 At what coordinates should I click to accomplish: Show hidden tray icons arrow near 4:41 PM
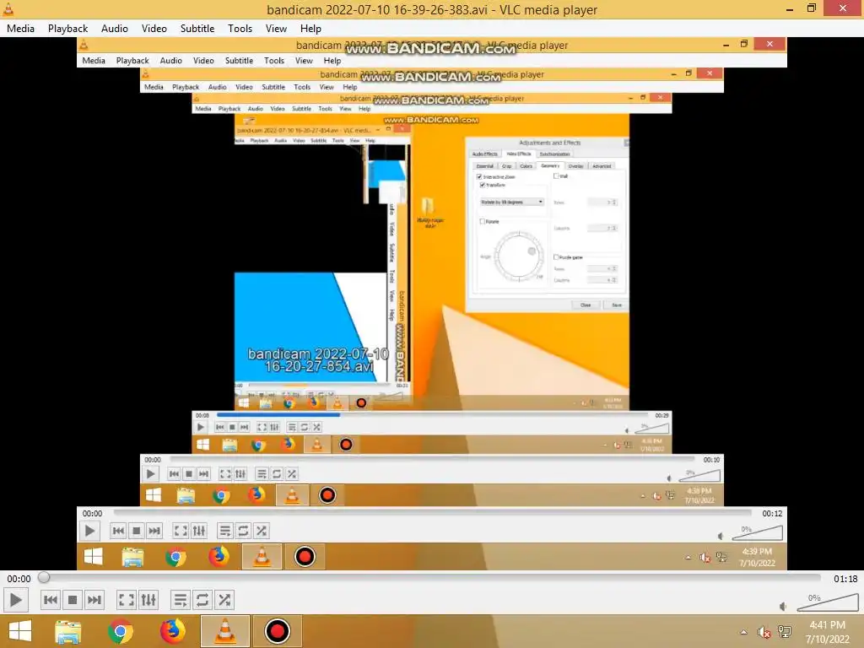tap(744, 632)
